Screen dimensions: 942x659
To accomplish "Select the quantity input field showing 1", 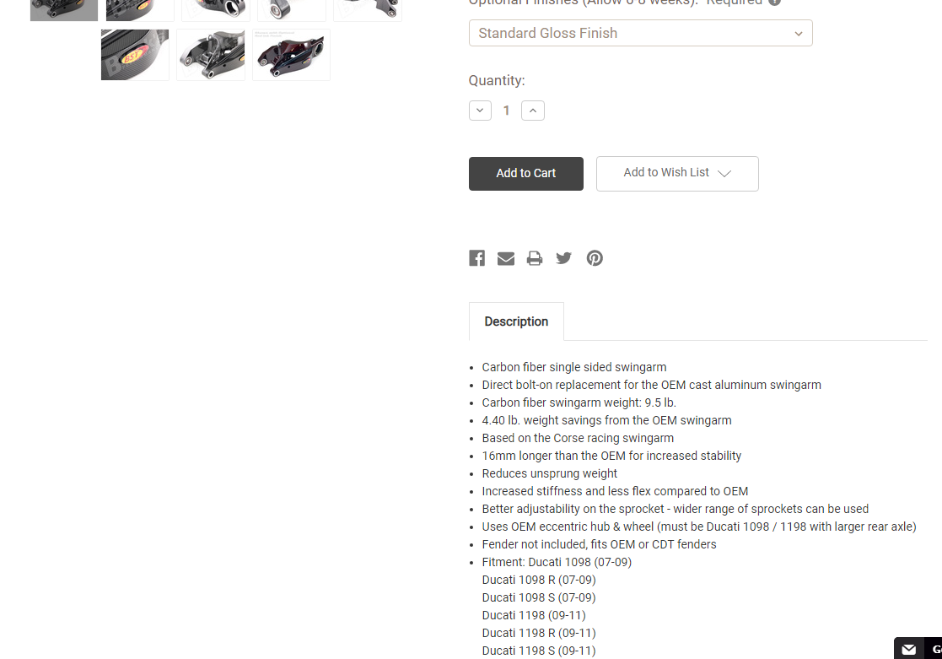I will click(507, 111).
